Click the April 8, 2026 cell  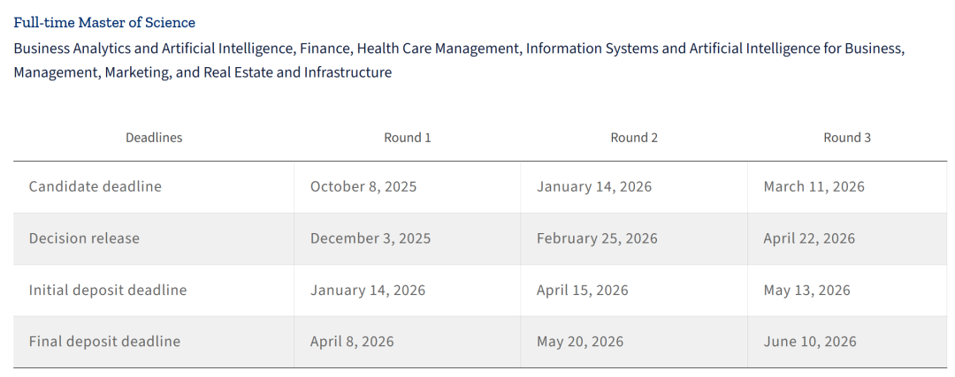click(x=352, y=342)
